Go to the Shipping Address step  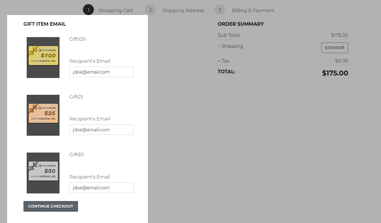coord(183,10)
